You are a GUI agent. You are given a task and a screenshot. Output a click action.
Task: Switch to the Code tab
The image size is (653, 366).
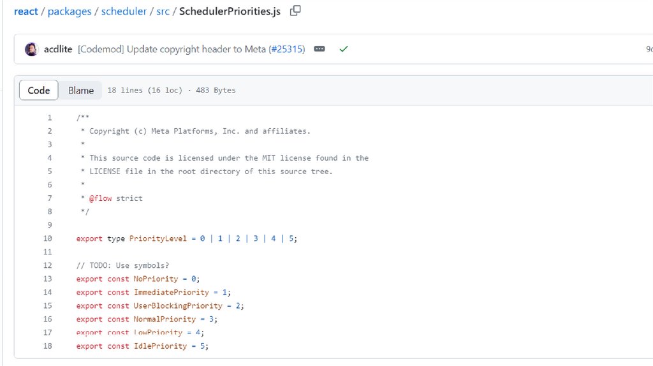pyautogui.click(x=38, y=91)
